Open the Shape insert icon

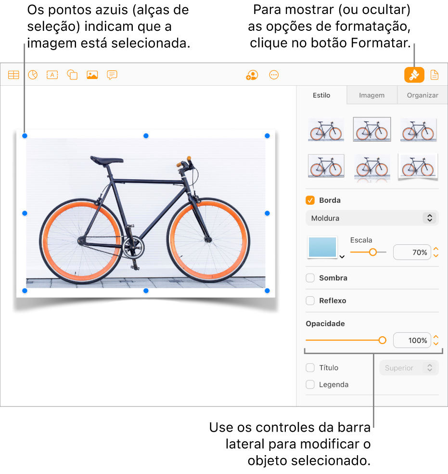(x=72, y=75)
